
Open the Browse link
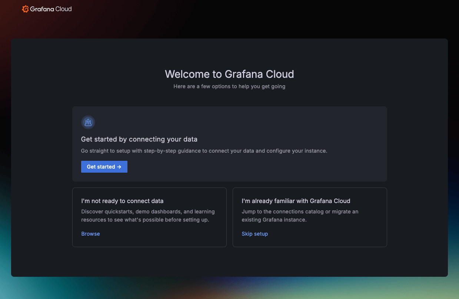coord(90,234)
